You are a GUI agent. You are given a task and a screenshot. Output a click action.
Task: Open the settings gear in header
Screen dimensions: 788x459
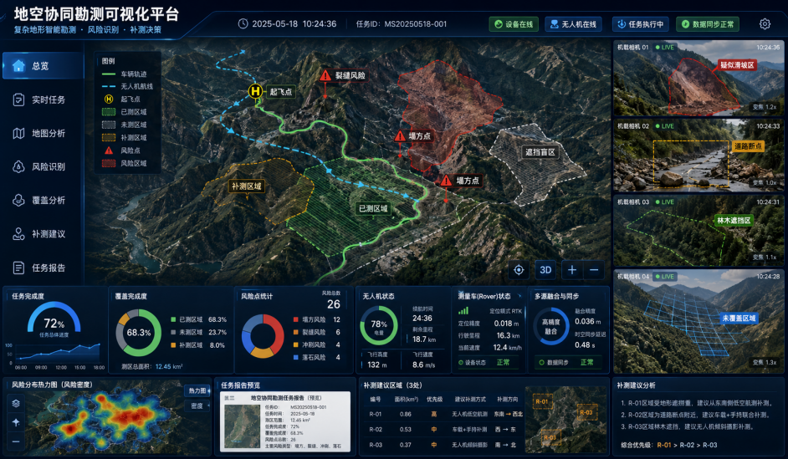[765, 24]
